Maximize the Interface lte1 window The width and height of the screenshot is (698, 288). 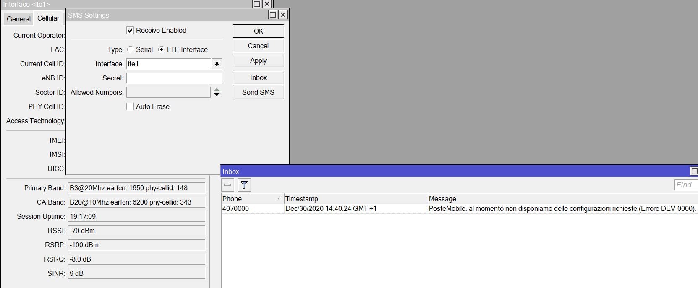click(x=257, y=4)
